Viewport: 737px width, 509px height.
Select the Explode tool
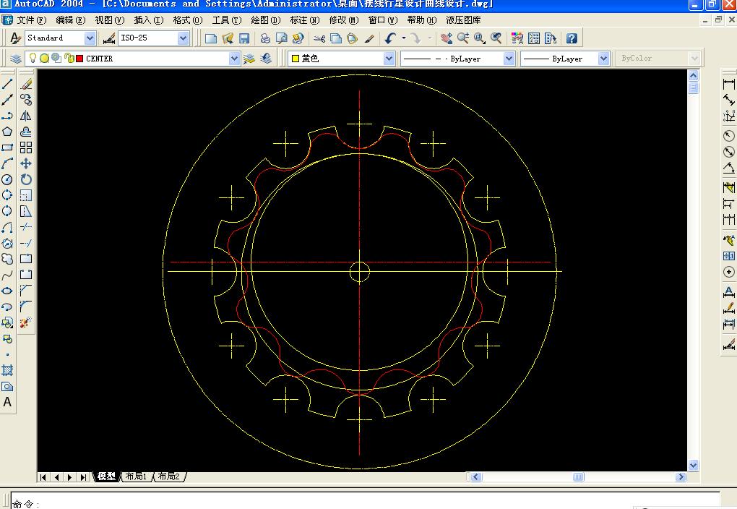pyautogui.click(x=26, y=322)
